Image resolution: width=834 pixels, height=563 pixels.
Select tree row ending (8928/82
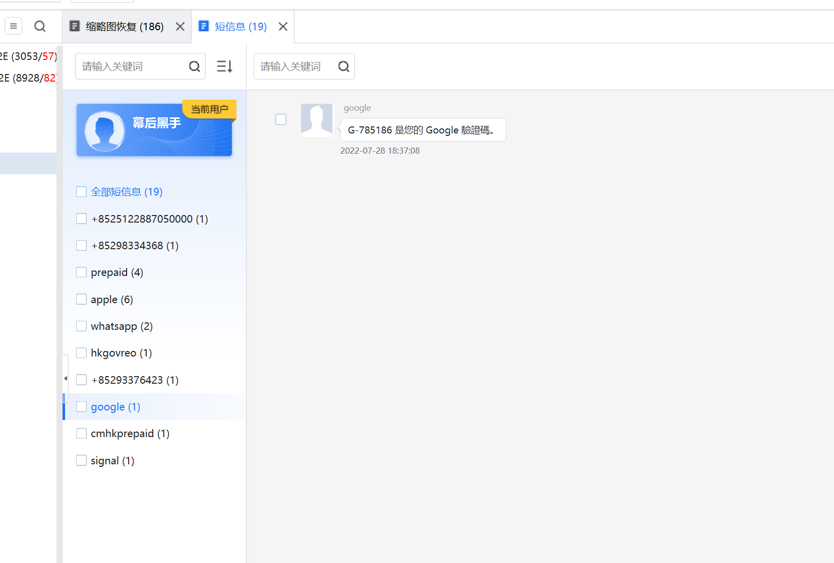(x=28, y=78)
